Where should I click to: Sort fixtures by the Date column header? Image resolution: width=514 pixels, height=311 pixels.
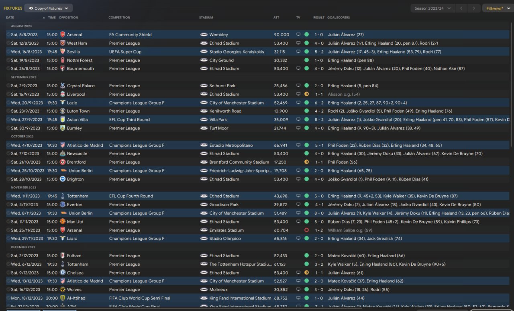pos(10,18)
